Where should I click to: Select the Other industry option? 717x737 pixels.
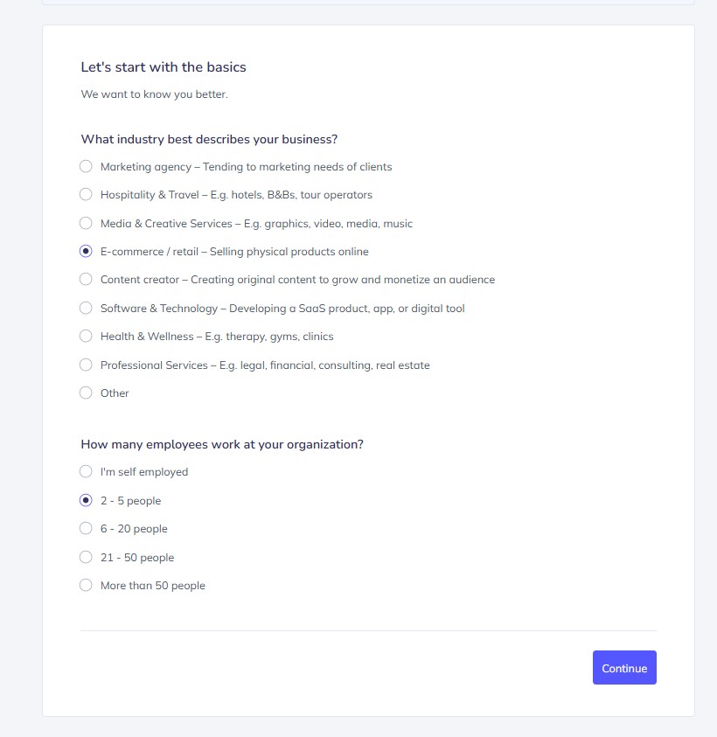pos(86,393)
